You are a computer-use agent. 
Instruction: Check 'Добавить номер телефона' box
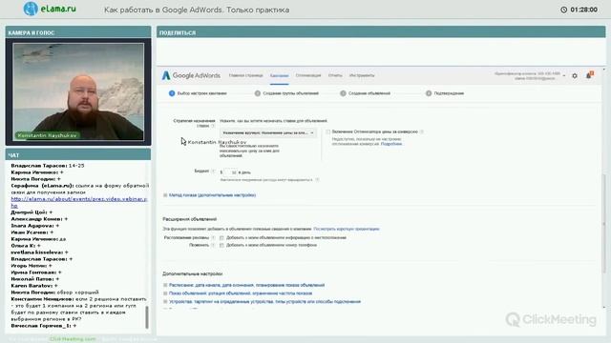pyautogui.click(x=221, y=246)
